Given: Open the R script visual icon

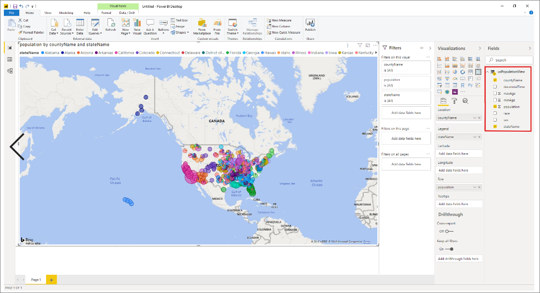Looking at the screenshot, I should (463, 85).
